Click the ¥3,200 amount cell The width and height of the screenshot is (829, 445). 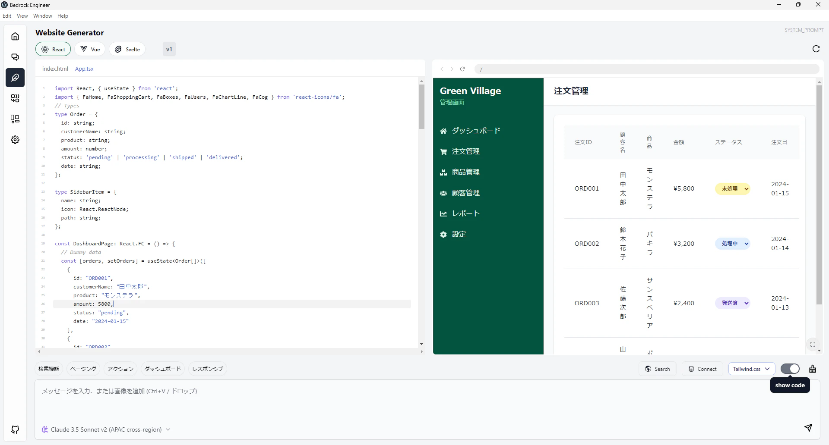pos(684,244)
